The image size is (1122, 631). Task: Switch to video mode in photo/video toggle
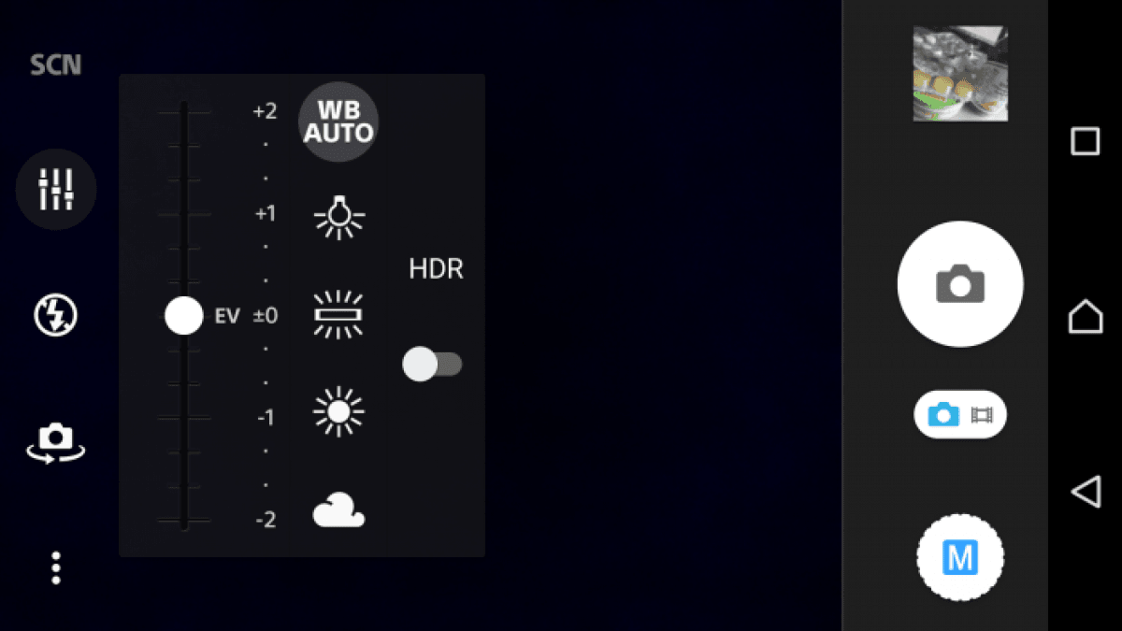coord(981,414)
